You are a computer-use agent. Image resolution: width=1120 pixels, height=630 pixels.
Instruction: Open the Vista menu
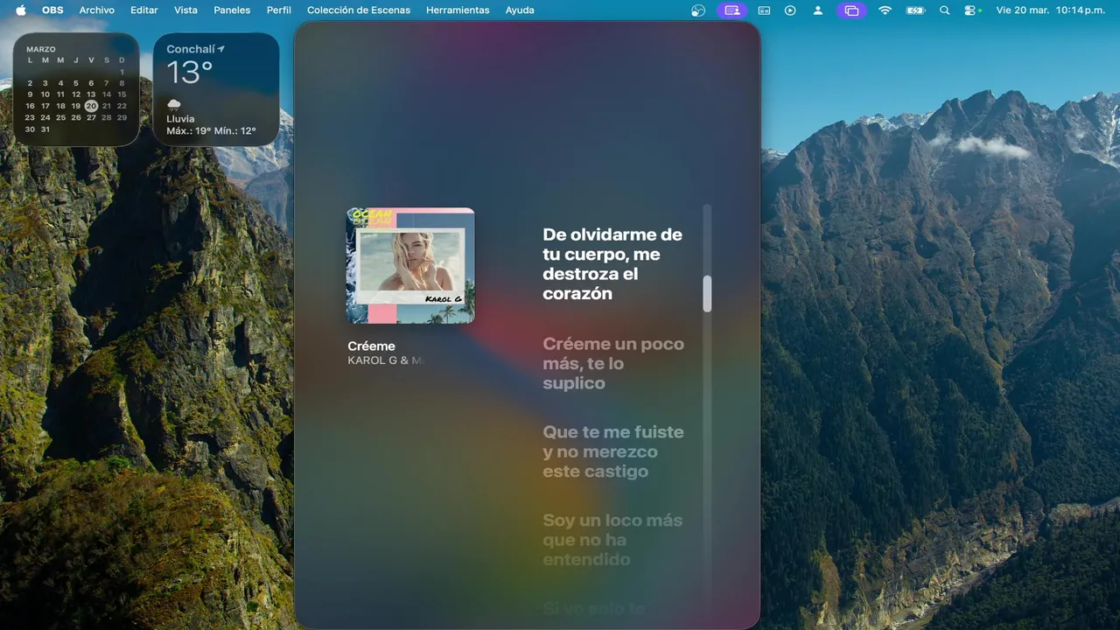click(185, 10)
